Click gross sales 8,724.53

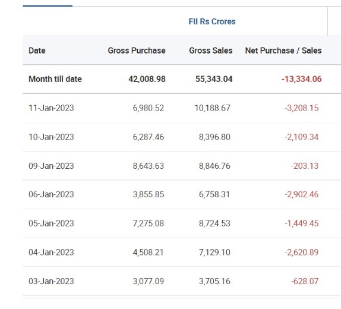(x=214, y=223)
